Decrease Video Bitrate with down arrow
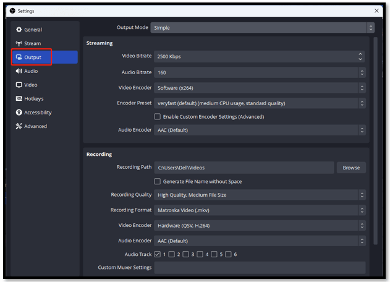The image size is (390, 282). (360, 59)
